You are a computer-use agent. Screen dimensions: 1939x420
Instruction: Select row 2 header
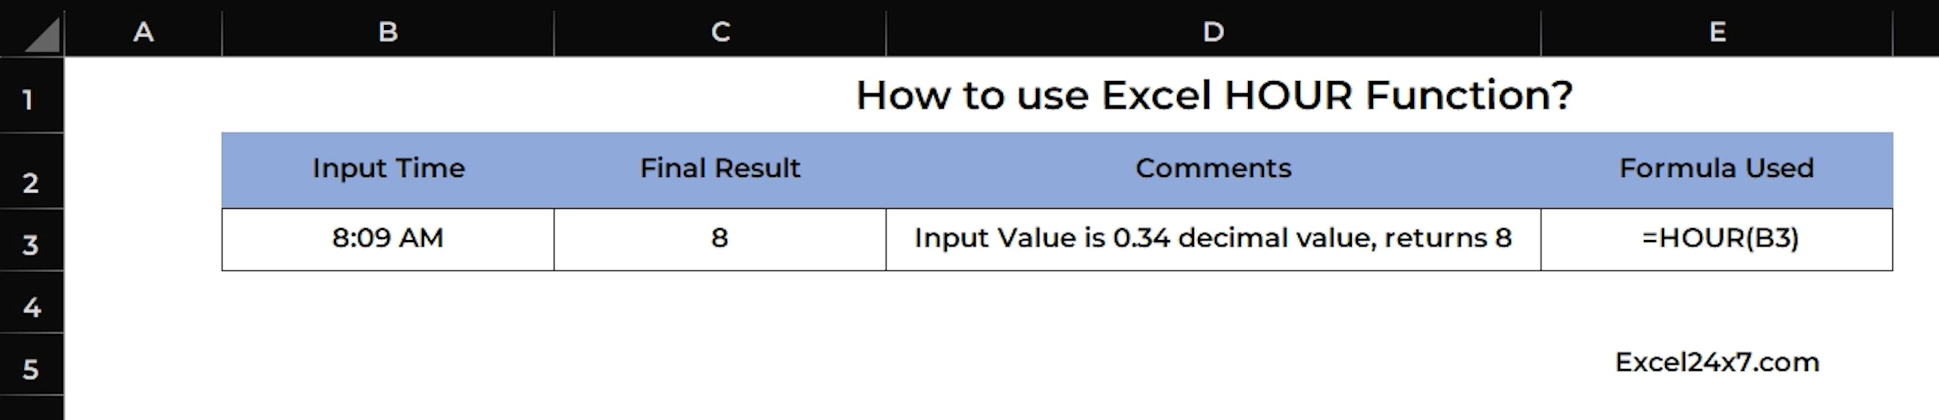click(x=30, y=183)
